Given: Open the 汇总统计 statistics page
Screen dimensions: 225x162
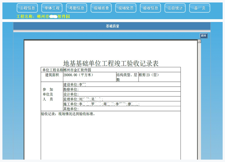Looking at the screenshot, I should pos(175,8).
